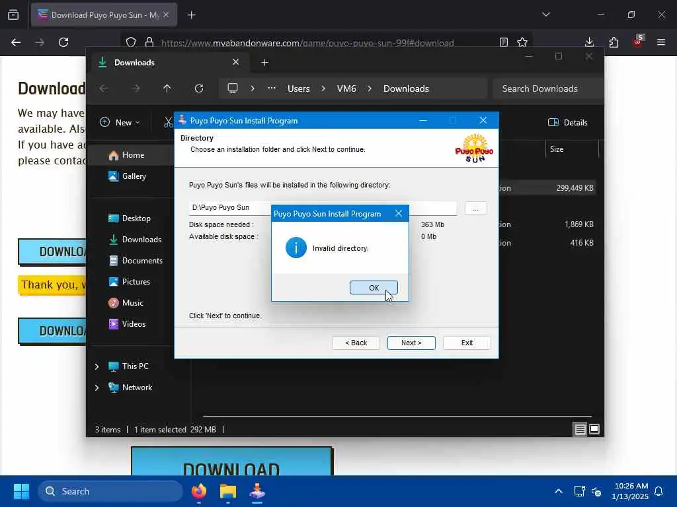Viewport: 677px width, 507px height.
Task: Click the Next > button in installer
Action: click(x=411, y=343)
